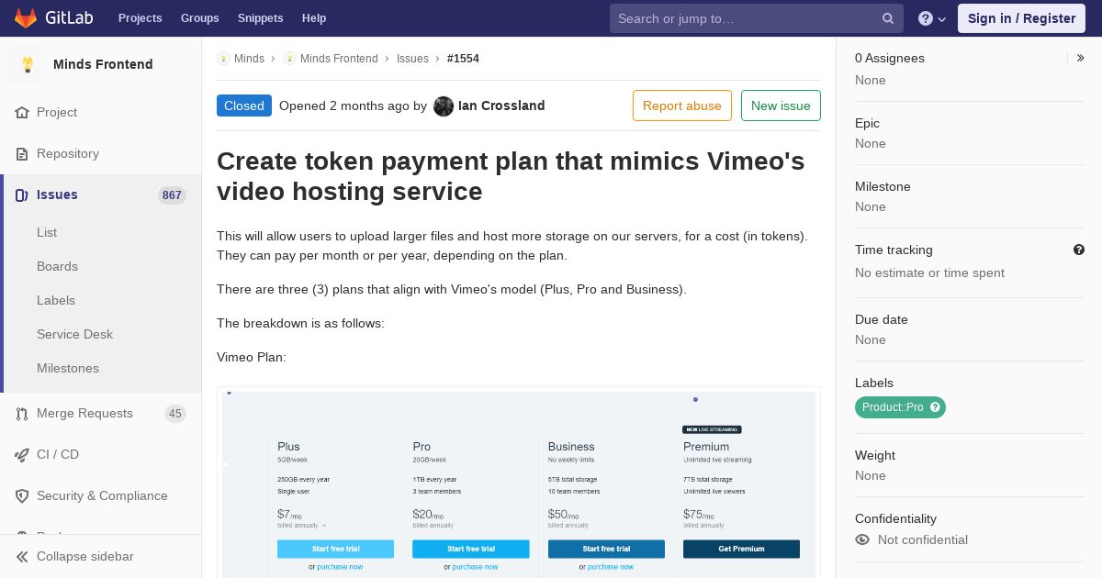Click the Merge Requests icon
Viewport: 1102px width, 578px height.
click(22, 414)
